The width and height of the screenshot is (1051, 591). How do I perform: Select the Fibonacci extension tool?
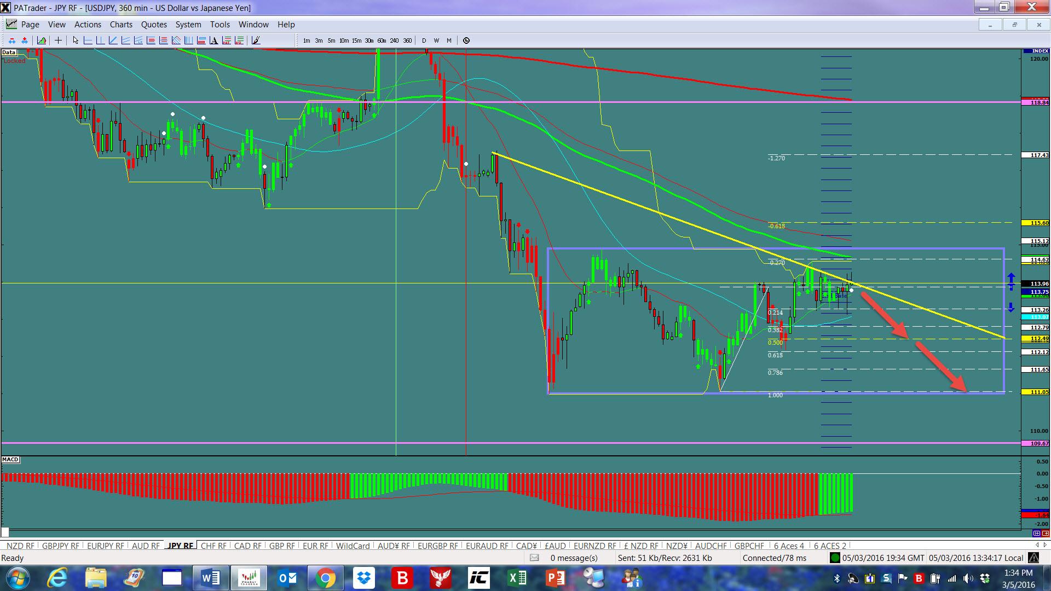(x=163, y=40)
